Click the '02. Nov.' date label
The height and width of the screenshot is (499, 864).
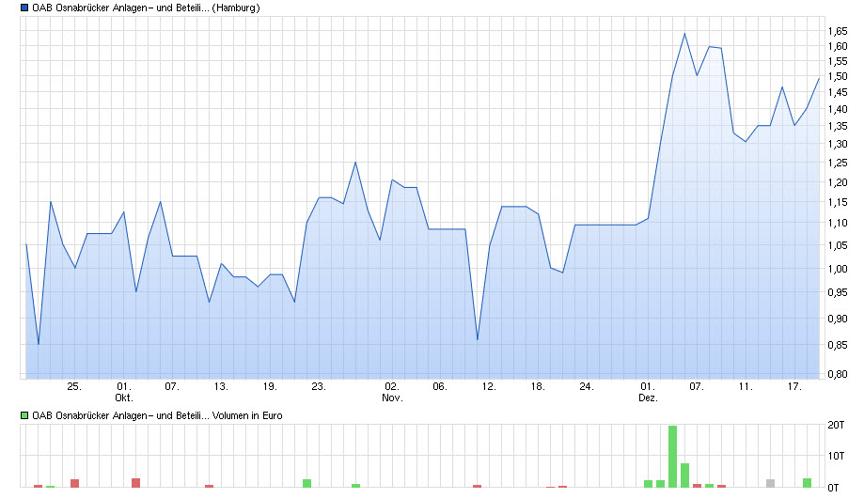(x=392, y=391)
